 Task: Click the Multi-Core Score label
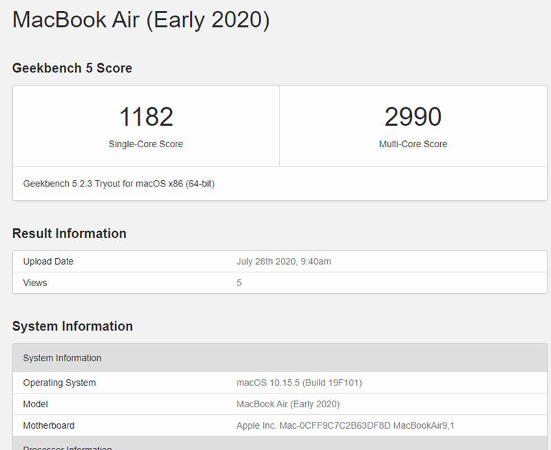[x=413, y=144]
